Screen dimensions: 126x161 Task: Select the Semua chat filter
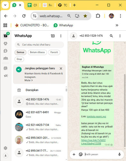(20, 52)
